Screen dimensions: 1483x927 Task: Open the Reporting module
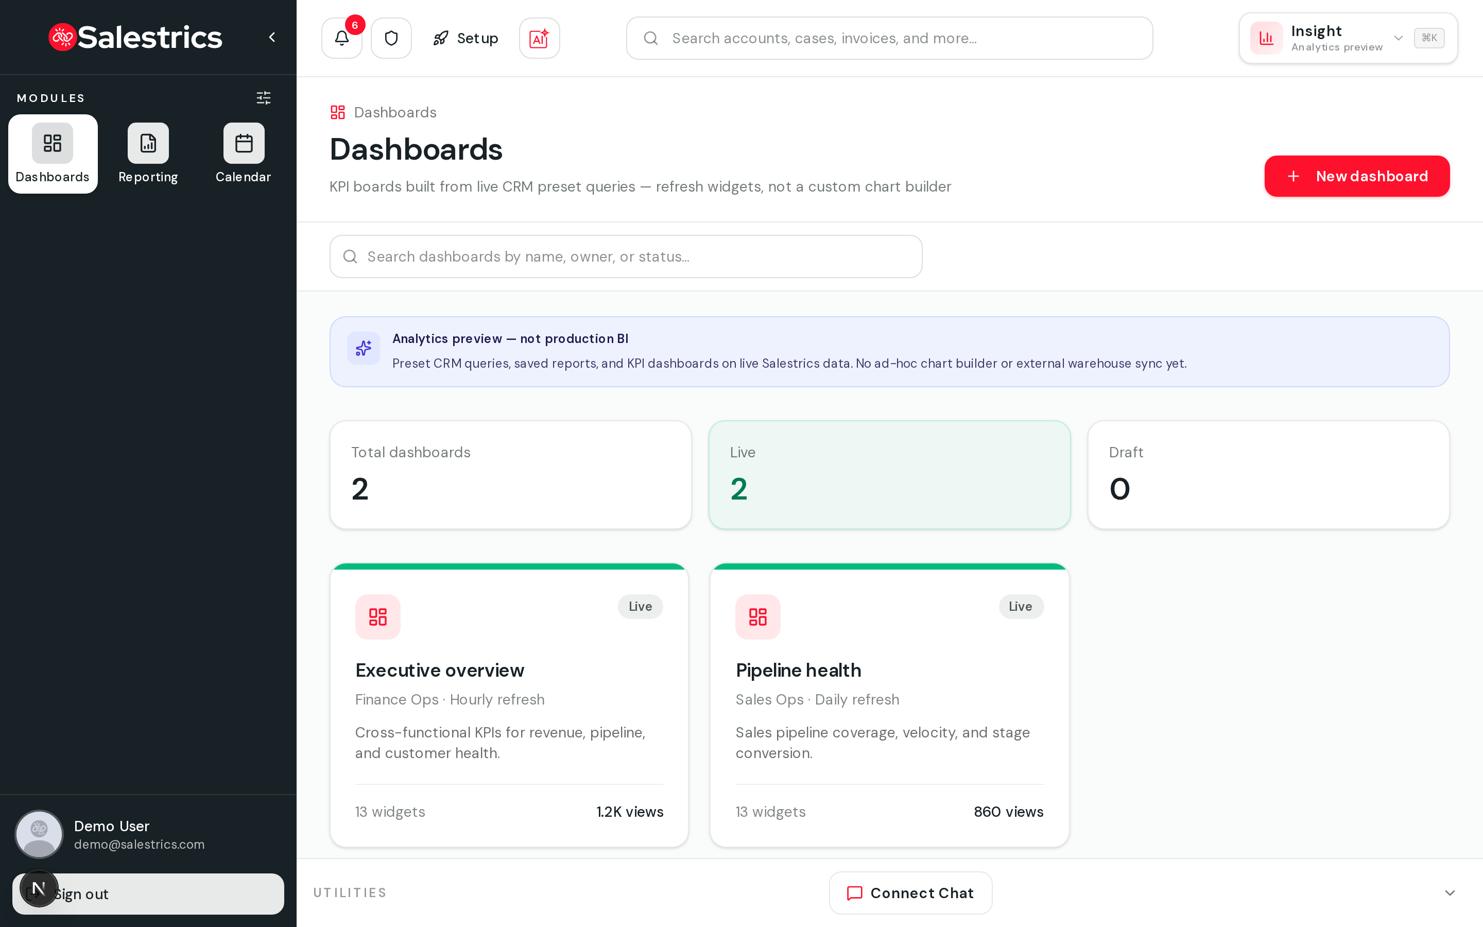coord(148,154)
